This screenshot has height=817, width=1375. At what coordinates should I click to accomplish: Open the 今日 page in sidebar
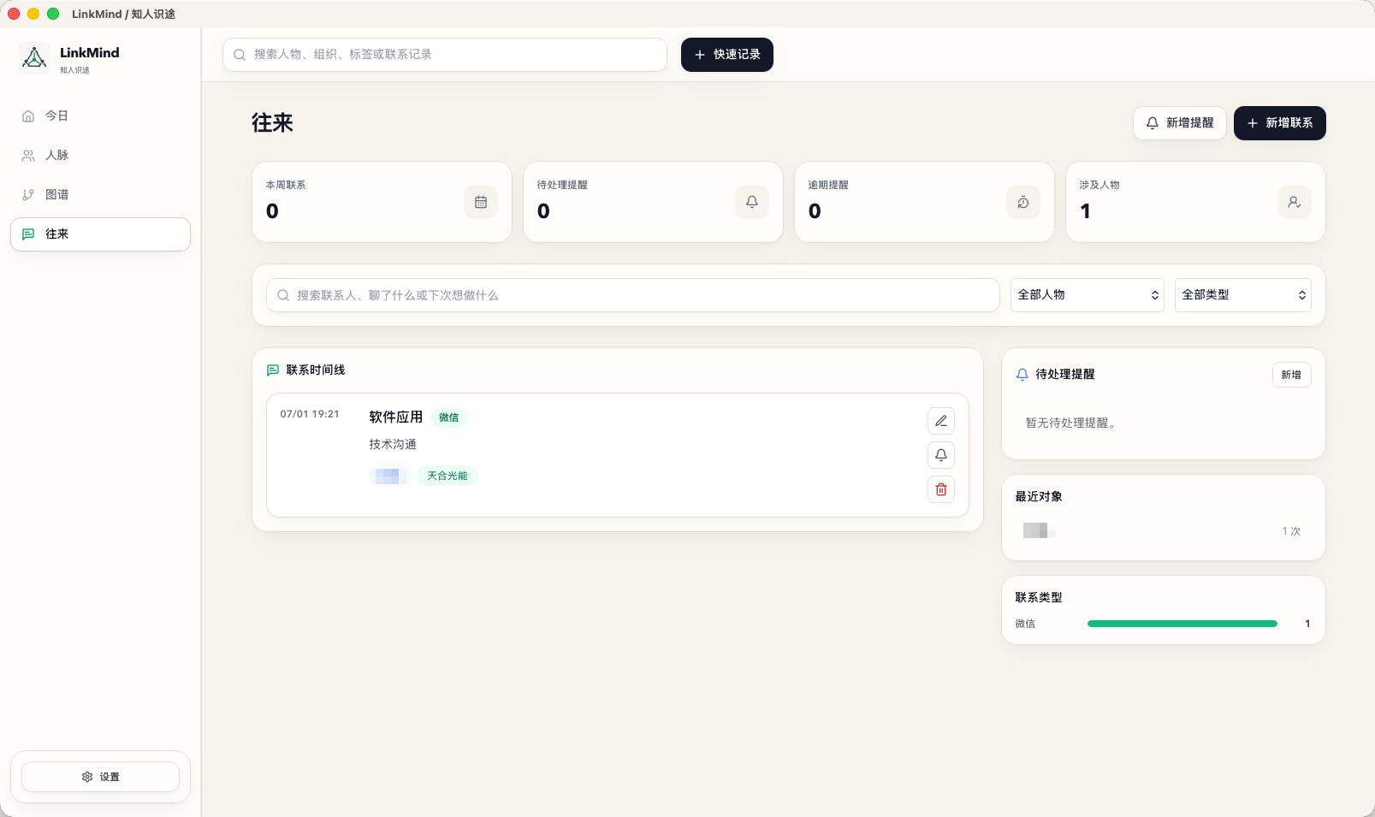point(100,116)
